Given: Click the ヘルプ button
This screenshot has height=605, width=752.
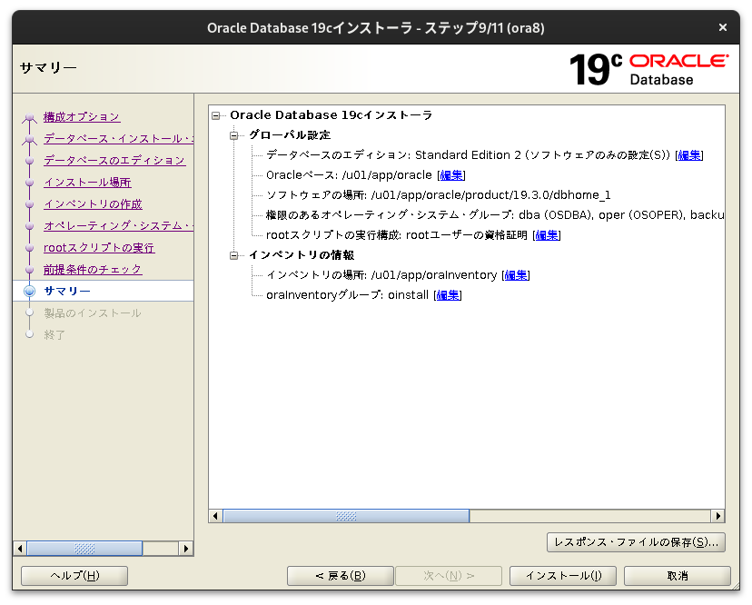Looking at the screenshot, I should click(74, 575).
